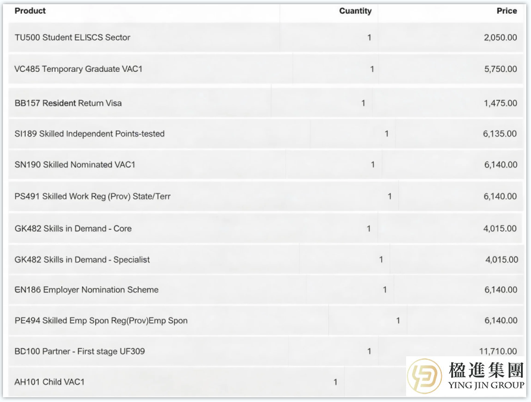
Task: Click BB157 Resident Return Visa entry
Action: point(68,103)
